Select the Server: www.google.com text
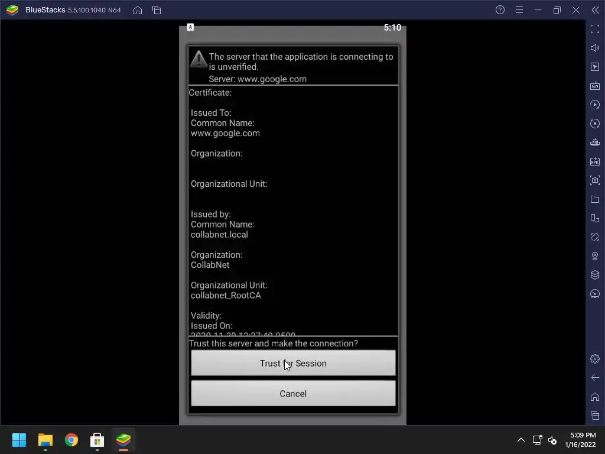 (x=258, y=79)
